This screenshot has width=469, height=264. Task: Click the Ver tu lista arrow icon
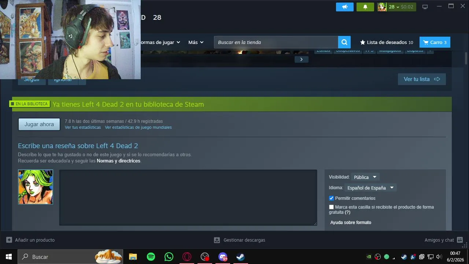[437, 79]
